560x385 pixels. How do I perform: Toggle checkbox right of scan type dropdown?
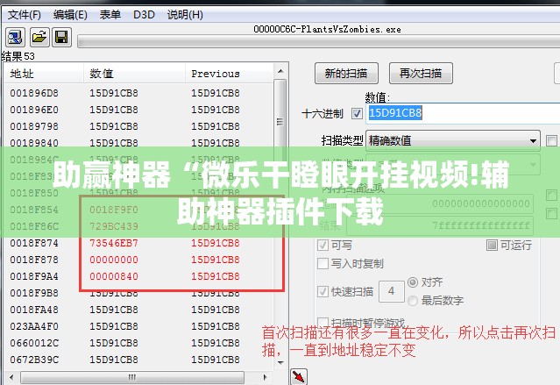pyautogui.click(x=551, y=141)
